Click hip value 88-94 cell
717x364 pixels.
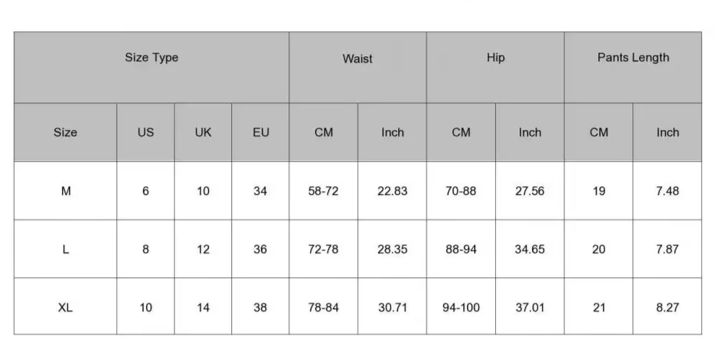pyautogui.click(x=461, y=249)
